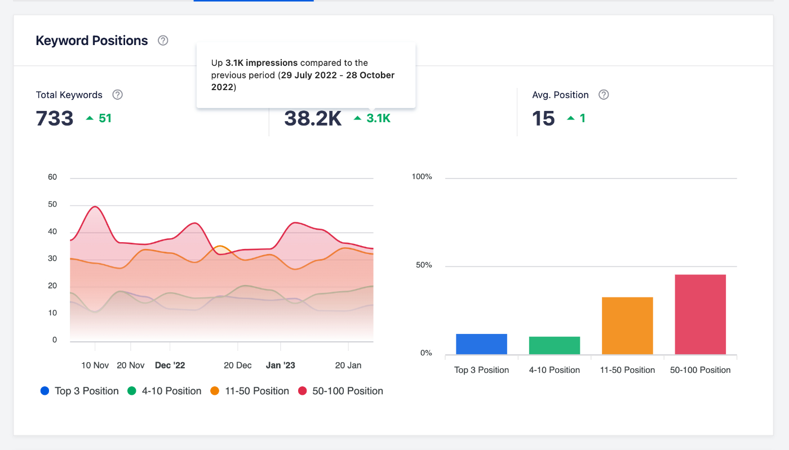789x450 pixels.
Task: Click the 20 Nov axis label
Action: (131, 365)
